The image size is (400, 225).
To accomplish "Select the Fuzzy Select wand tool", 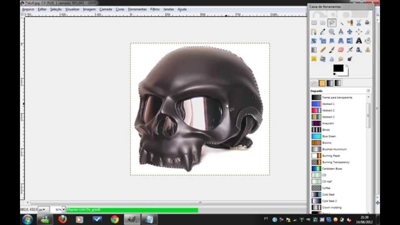I will [x=341, y=23].
